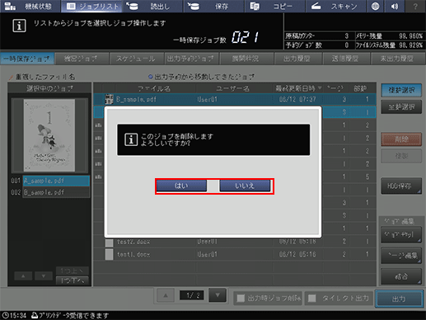Cancel deletion with the いいえ button

click(x=245, y=186)
